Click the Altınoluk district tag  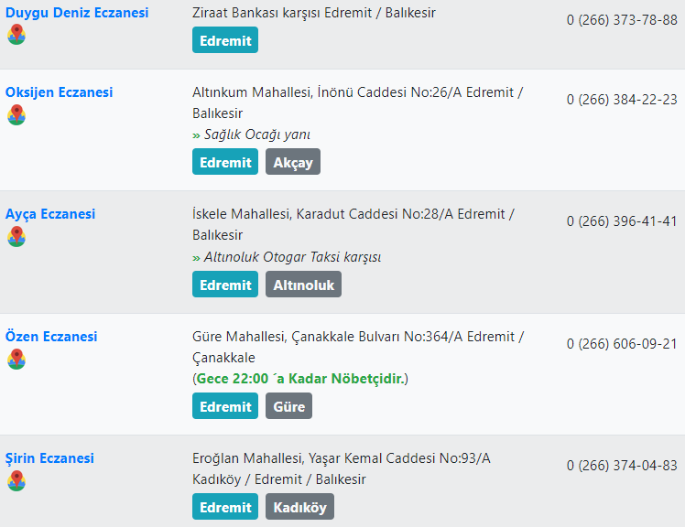click(x=304, y=285)
